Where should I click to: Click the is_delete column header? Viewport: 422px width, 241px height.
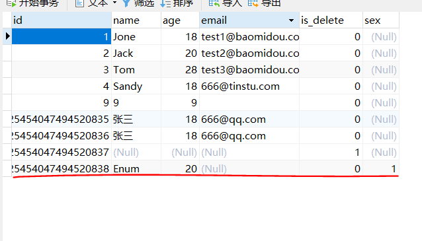coord(331,20)
